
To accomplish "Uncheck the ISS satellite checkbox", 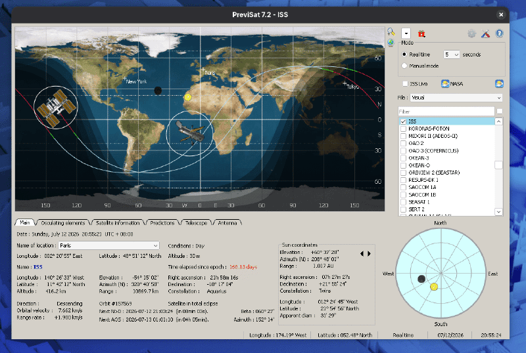I will click(x=403, y=121).
